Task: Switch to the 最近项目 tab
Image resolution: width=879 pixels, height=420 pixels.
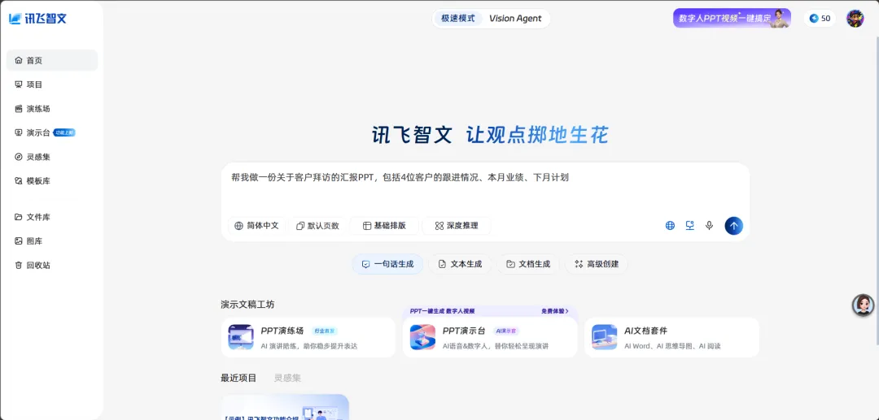Action: click(238, 378)
